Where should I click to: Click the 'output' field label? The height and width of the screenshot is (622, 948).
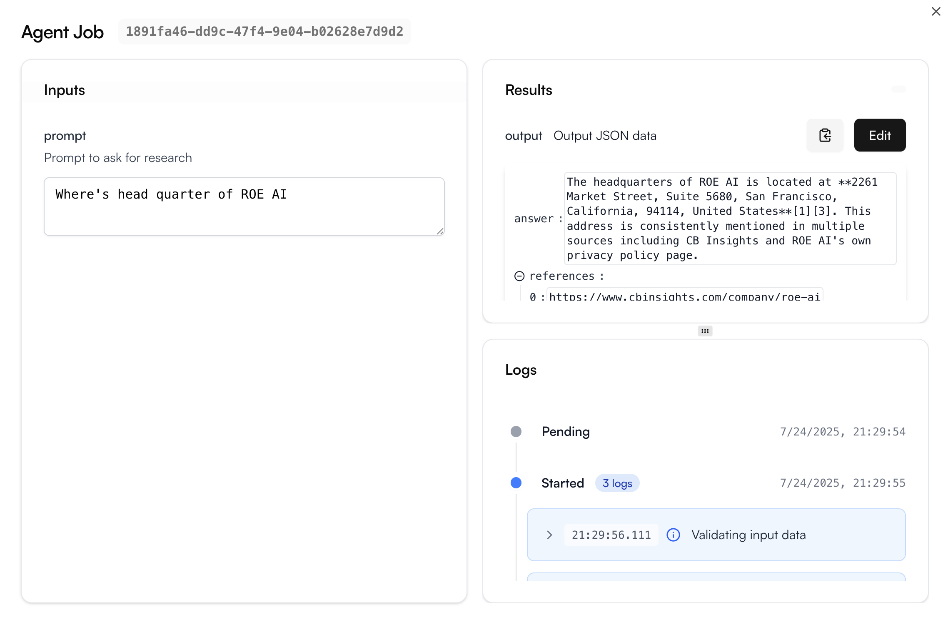(524, 136)
